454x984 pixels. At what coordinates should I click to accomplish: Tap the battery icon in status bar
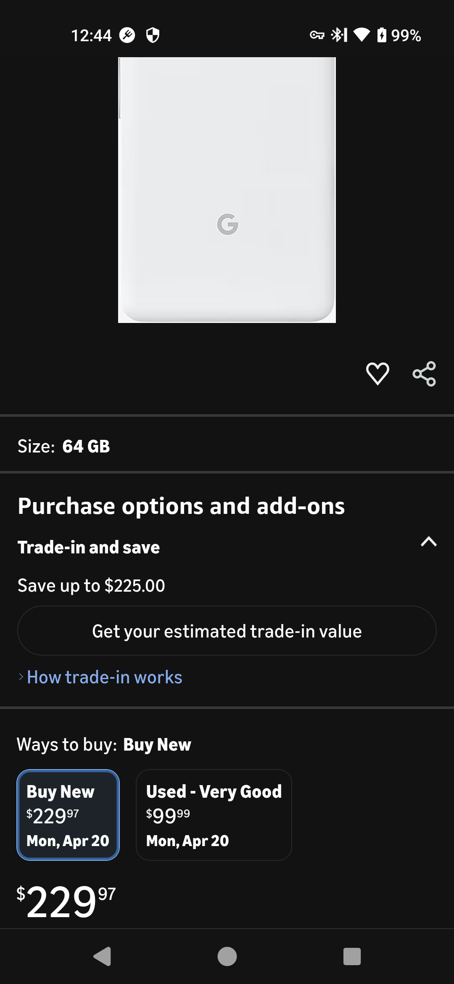(382, 35)
